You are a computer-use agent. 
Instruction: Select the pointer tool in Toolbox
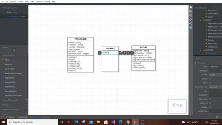tap(14, 50)
